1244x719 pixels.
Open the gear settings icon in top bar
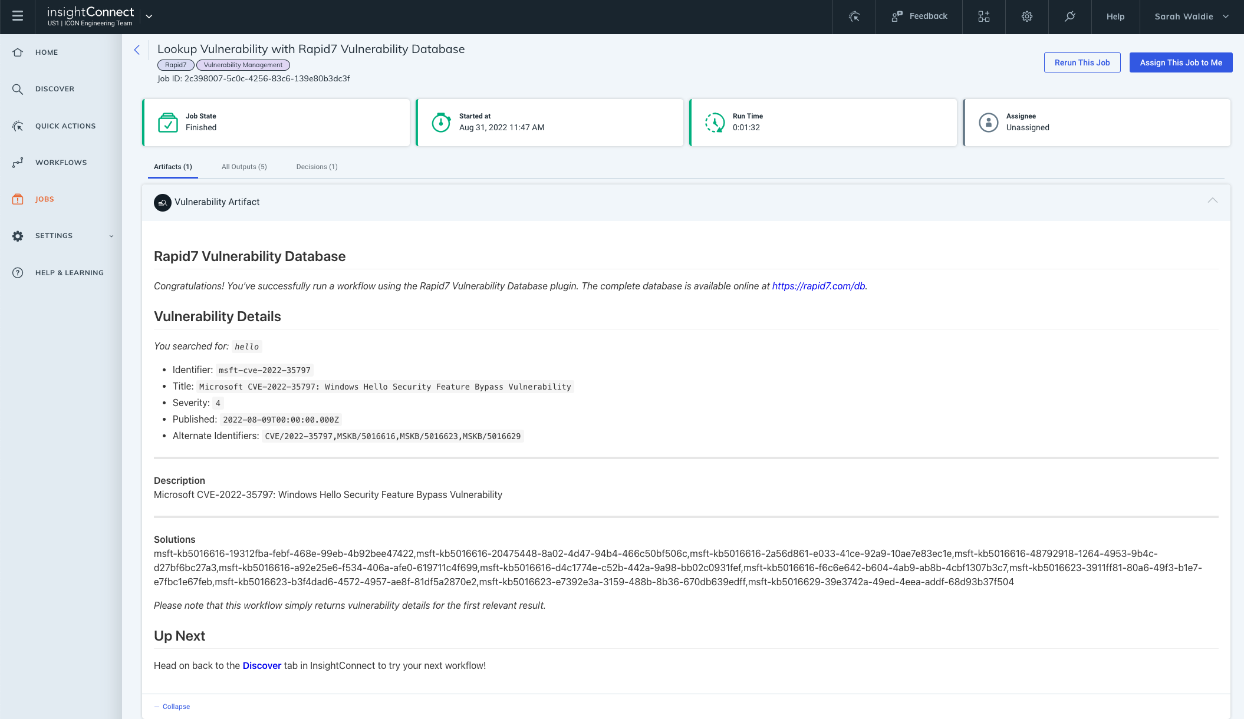pos(1027,17)
